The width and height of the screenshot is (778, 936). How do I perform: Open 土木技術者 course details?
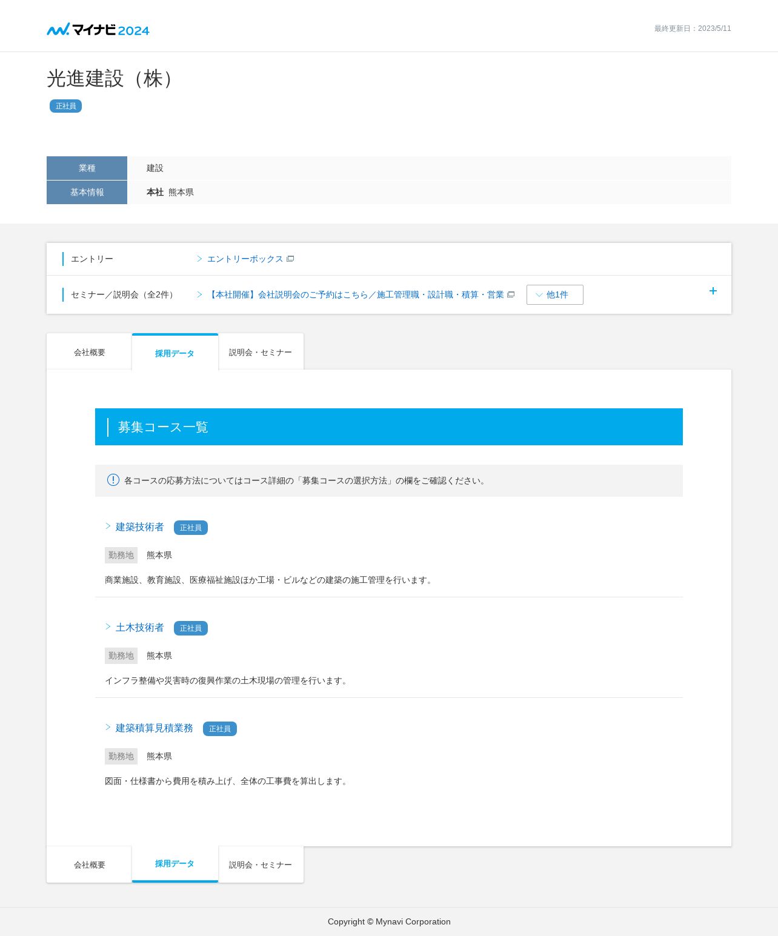coord(139,628)
